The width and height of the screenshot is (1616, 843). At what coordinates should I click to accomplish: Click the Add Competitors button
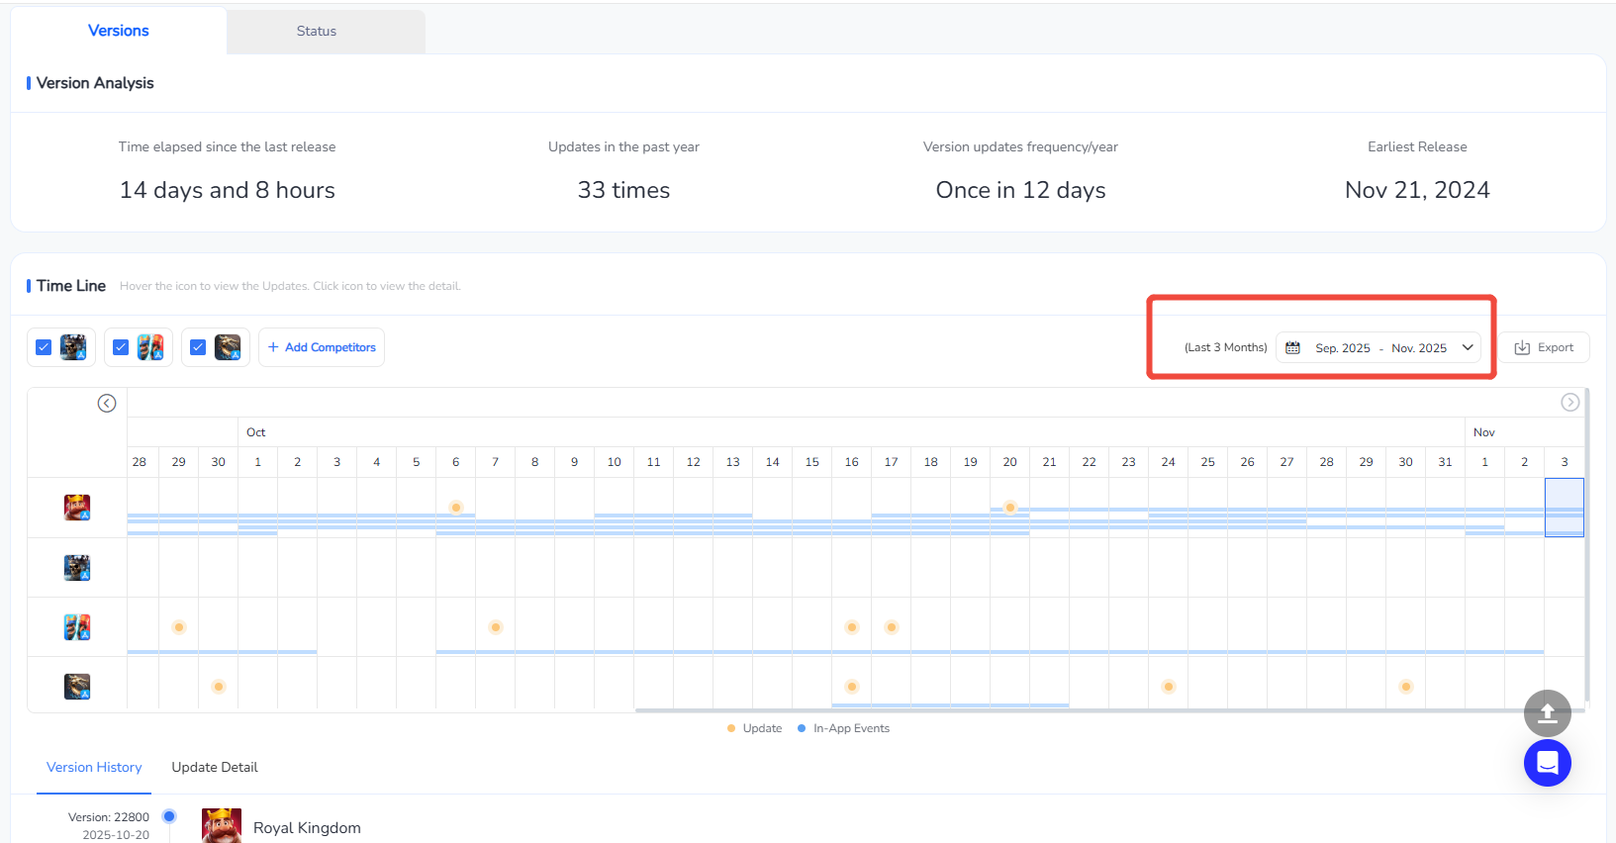point(322,347)
